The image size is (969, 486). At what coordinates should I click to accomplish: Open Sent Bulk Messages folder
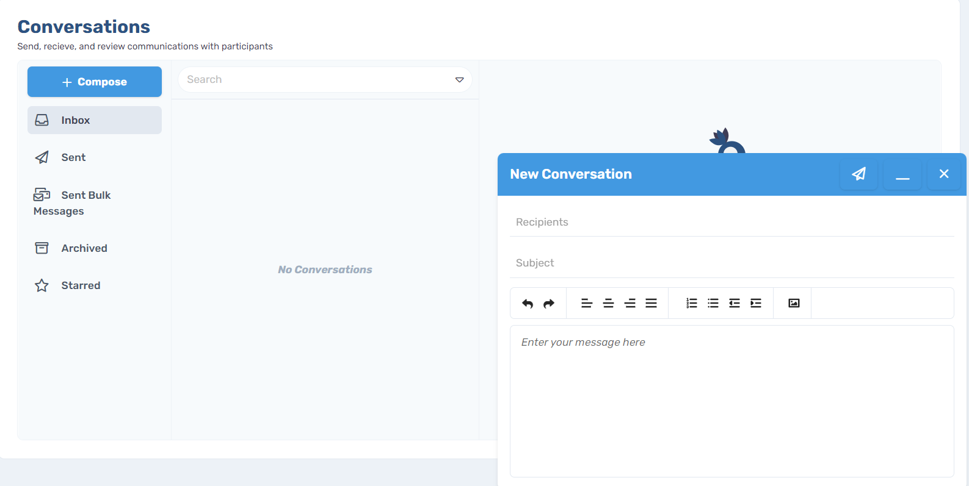(95, 203)
